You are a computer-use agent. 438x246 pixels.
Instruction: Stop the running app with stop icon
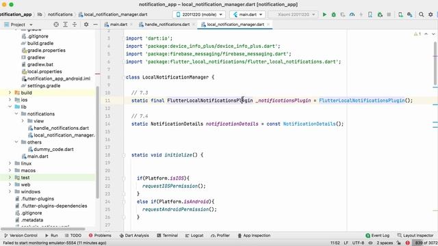(x=389, y=14)
